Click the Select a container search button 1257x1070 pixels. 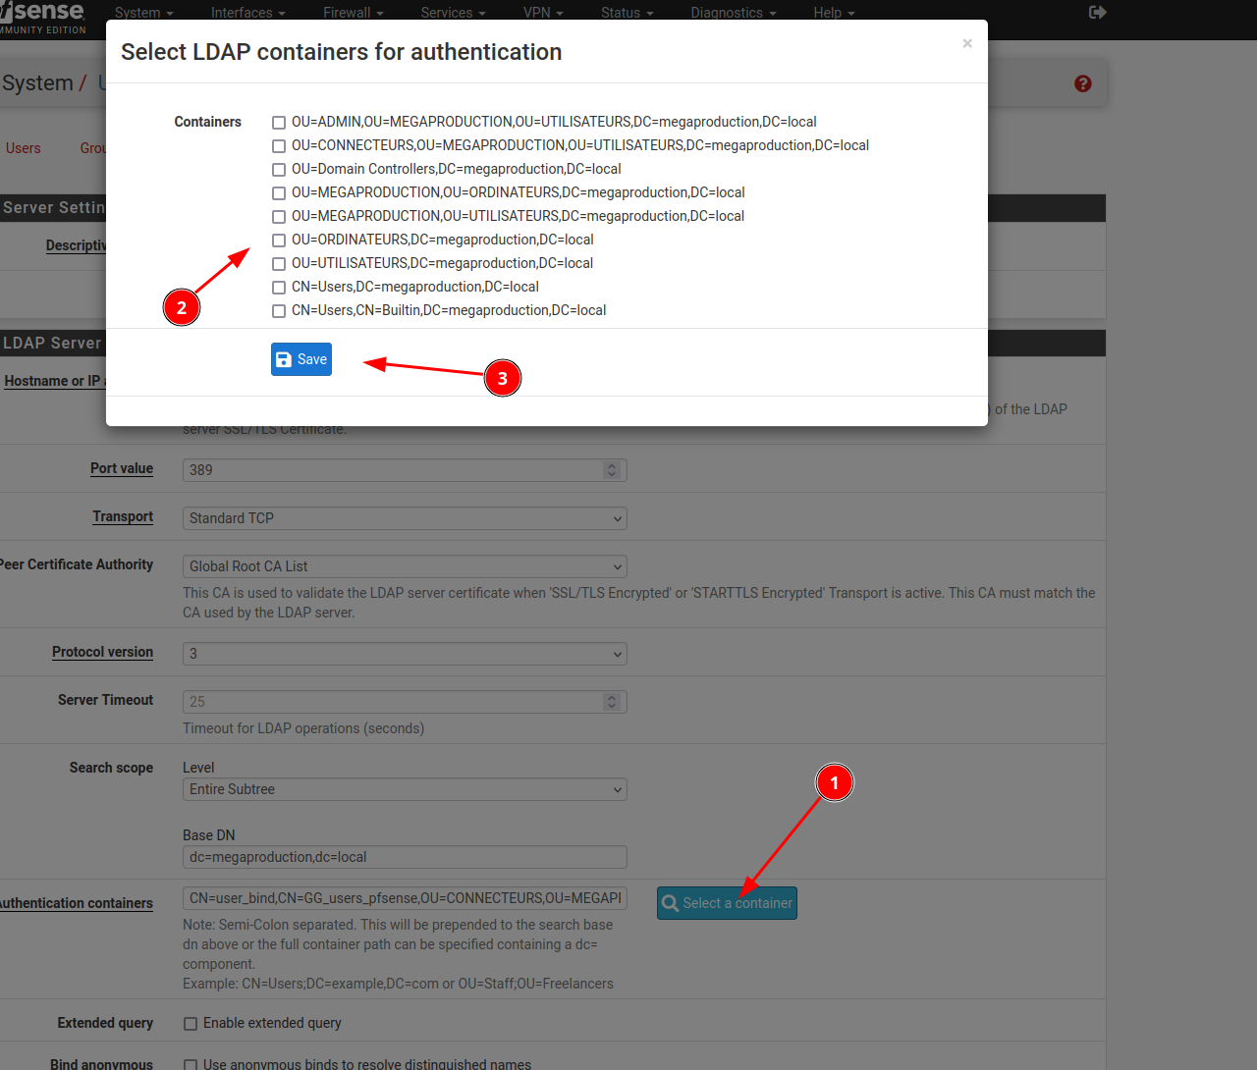tap(727, 903)
